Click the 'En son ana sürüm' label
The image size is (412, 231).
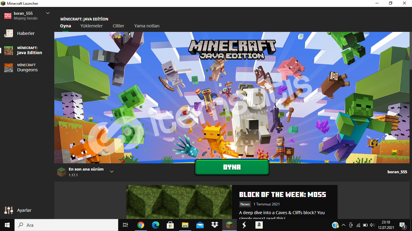[x=86, y=169]
